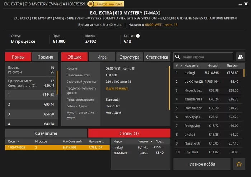251x177 pixels.
Task: Select player CnyTHuK row
Action: coord(208,152)
